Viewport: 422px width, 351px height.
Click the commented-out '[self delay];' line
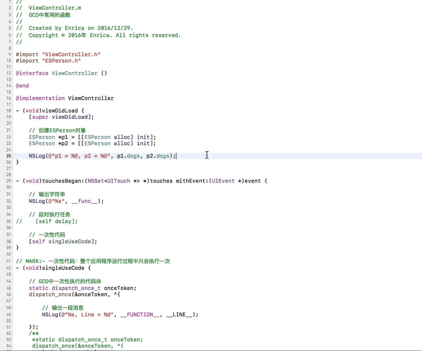[47, 222]
